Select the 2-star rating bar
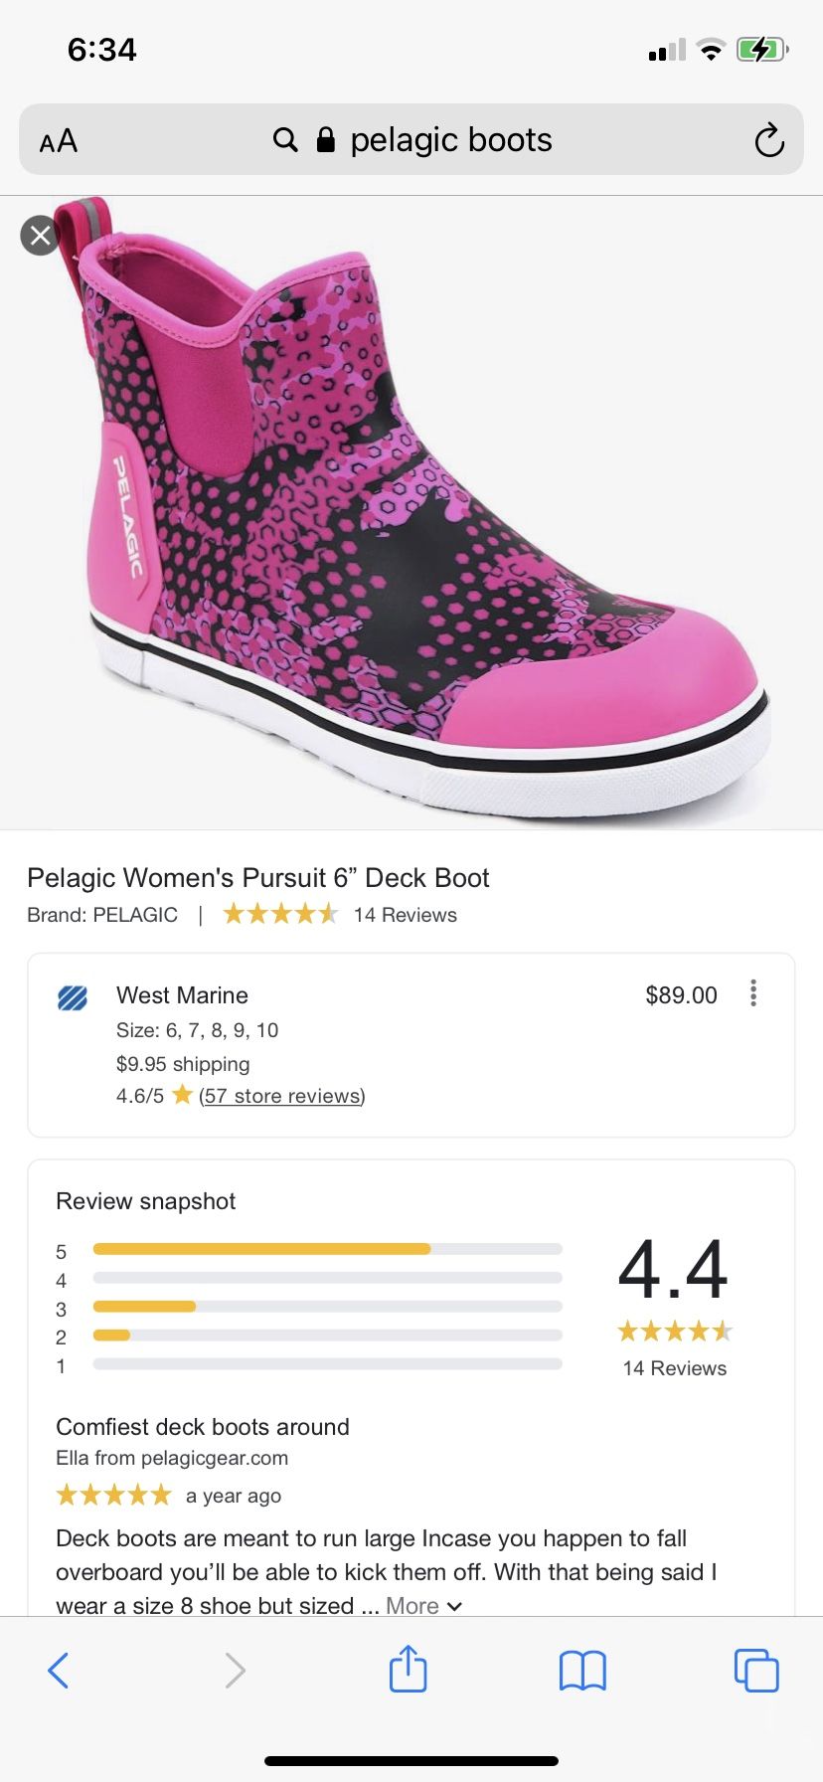 pyautogui.click(x=327, y=1336)
